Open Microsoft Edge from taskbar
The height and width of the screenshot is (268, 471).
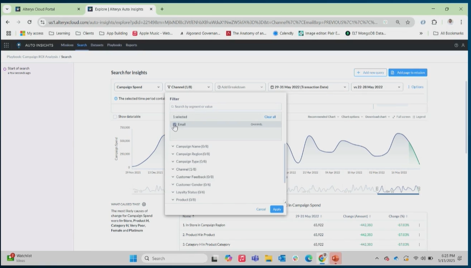click(308, 258)
